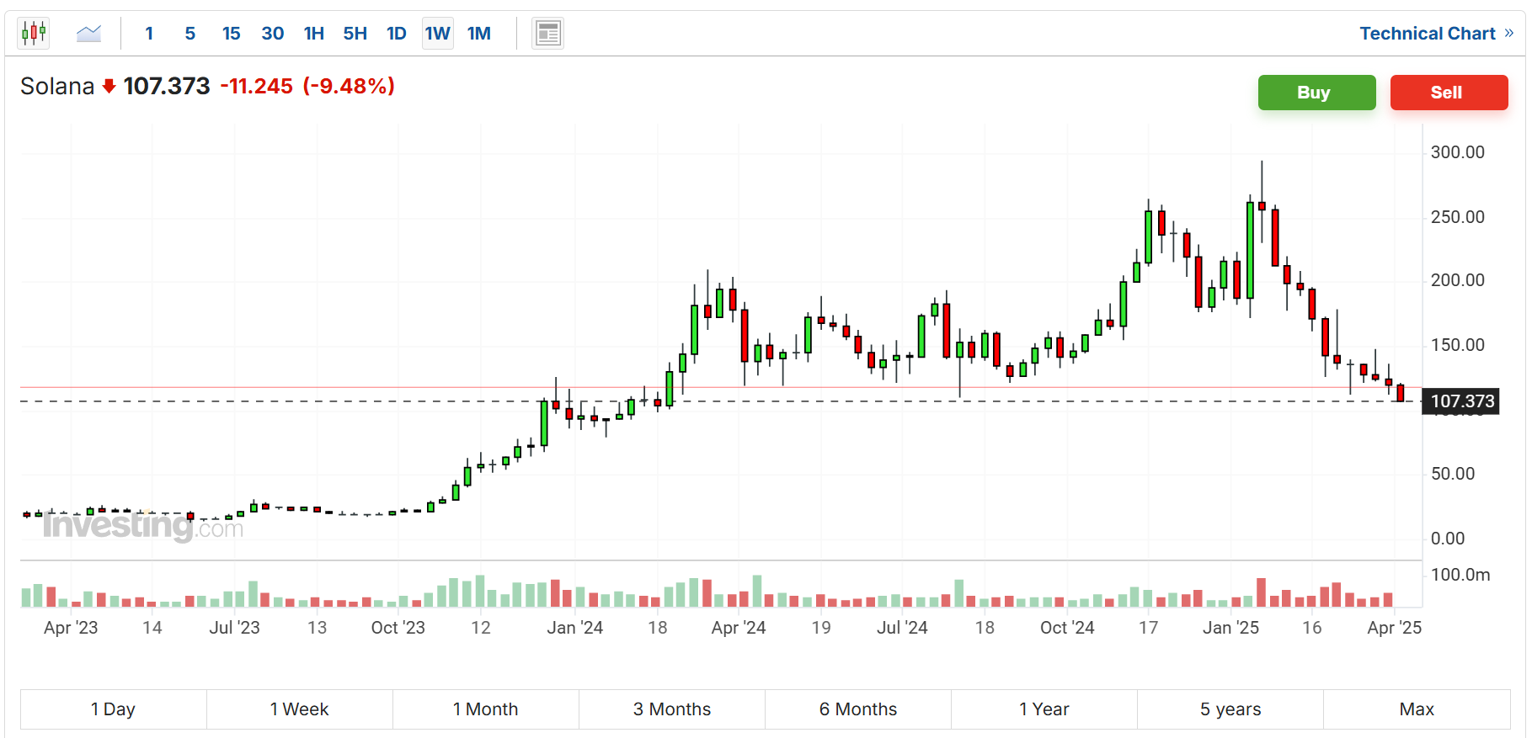This screenshot has width=1532, height=738.
Task: Set the interval to 30 minutes
Action: (272, 34)
